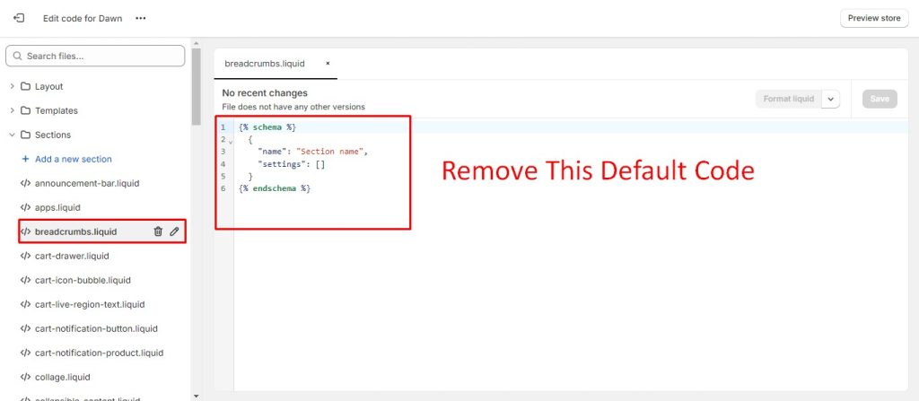Click the exit editor icon at top left

[19, 18]
